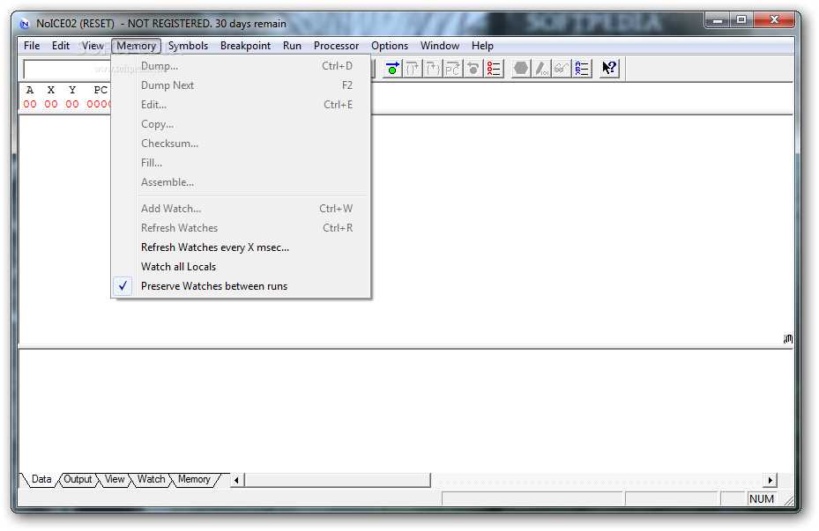This screenshot has width=819, height=531.
Task: Switch to the Watch tab
Action: point(151,479)
